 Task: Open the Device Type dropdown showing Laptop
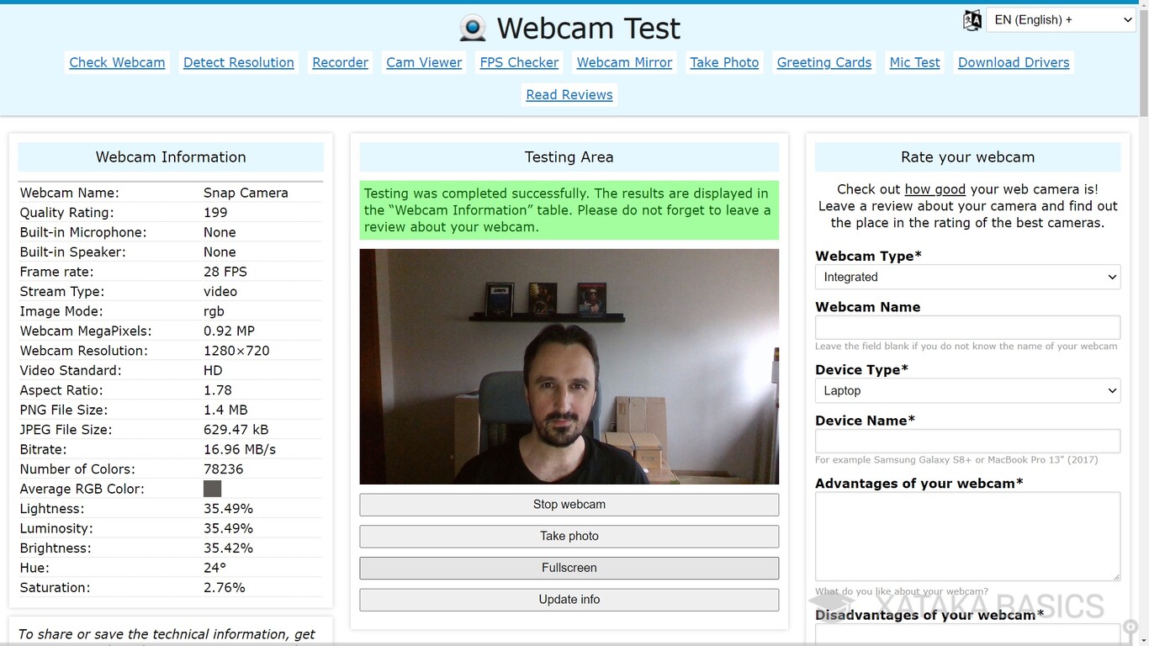tap(967, 390)
